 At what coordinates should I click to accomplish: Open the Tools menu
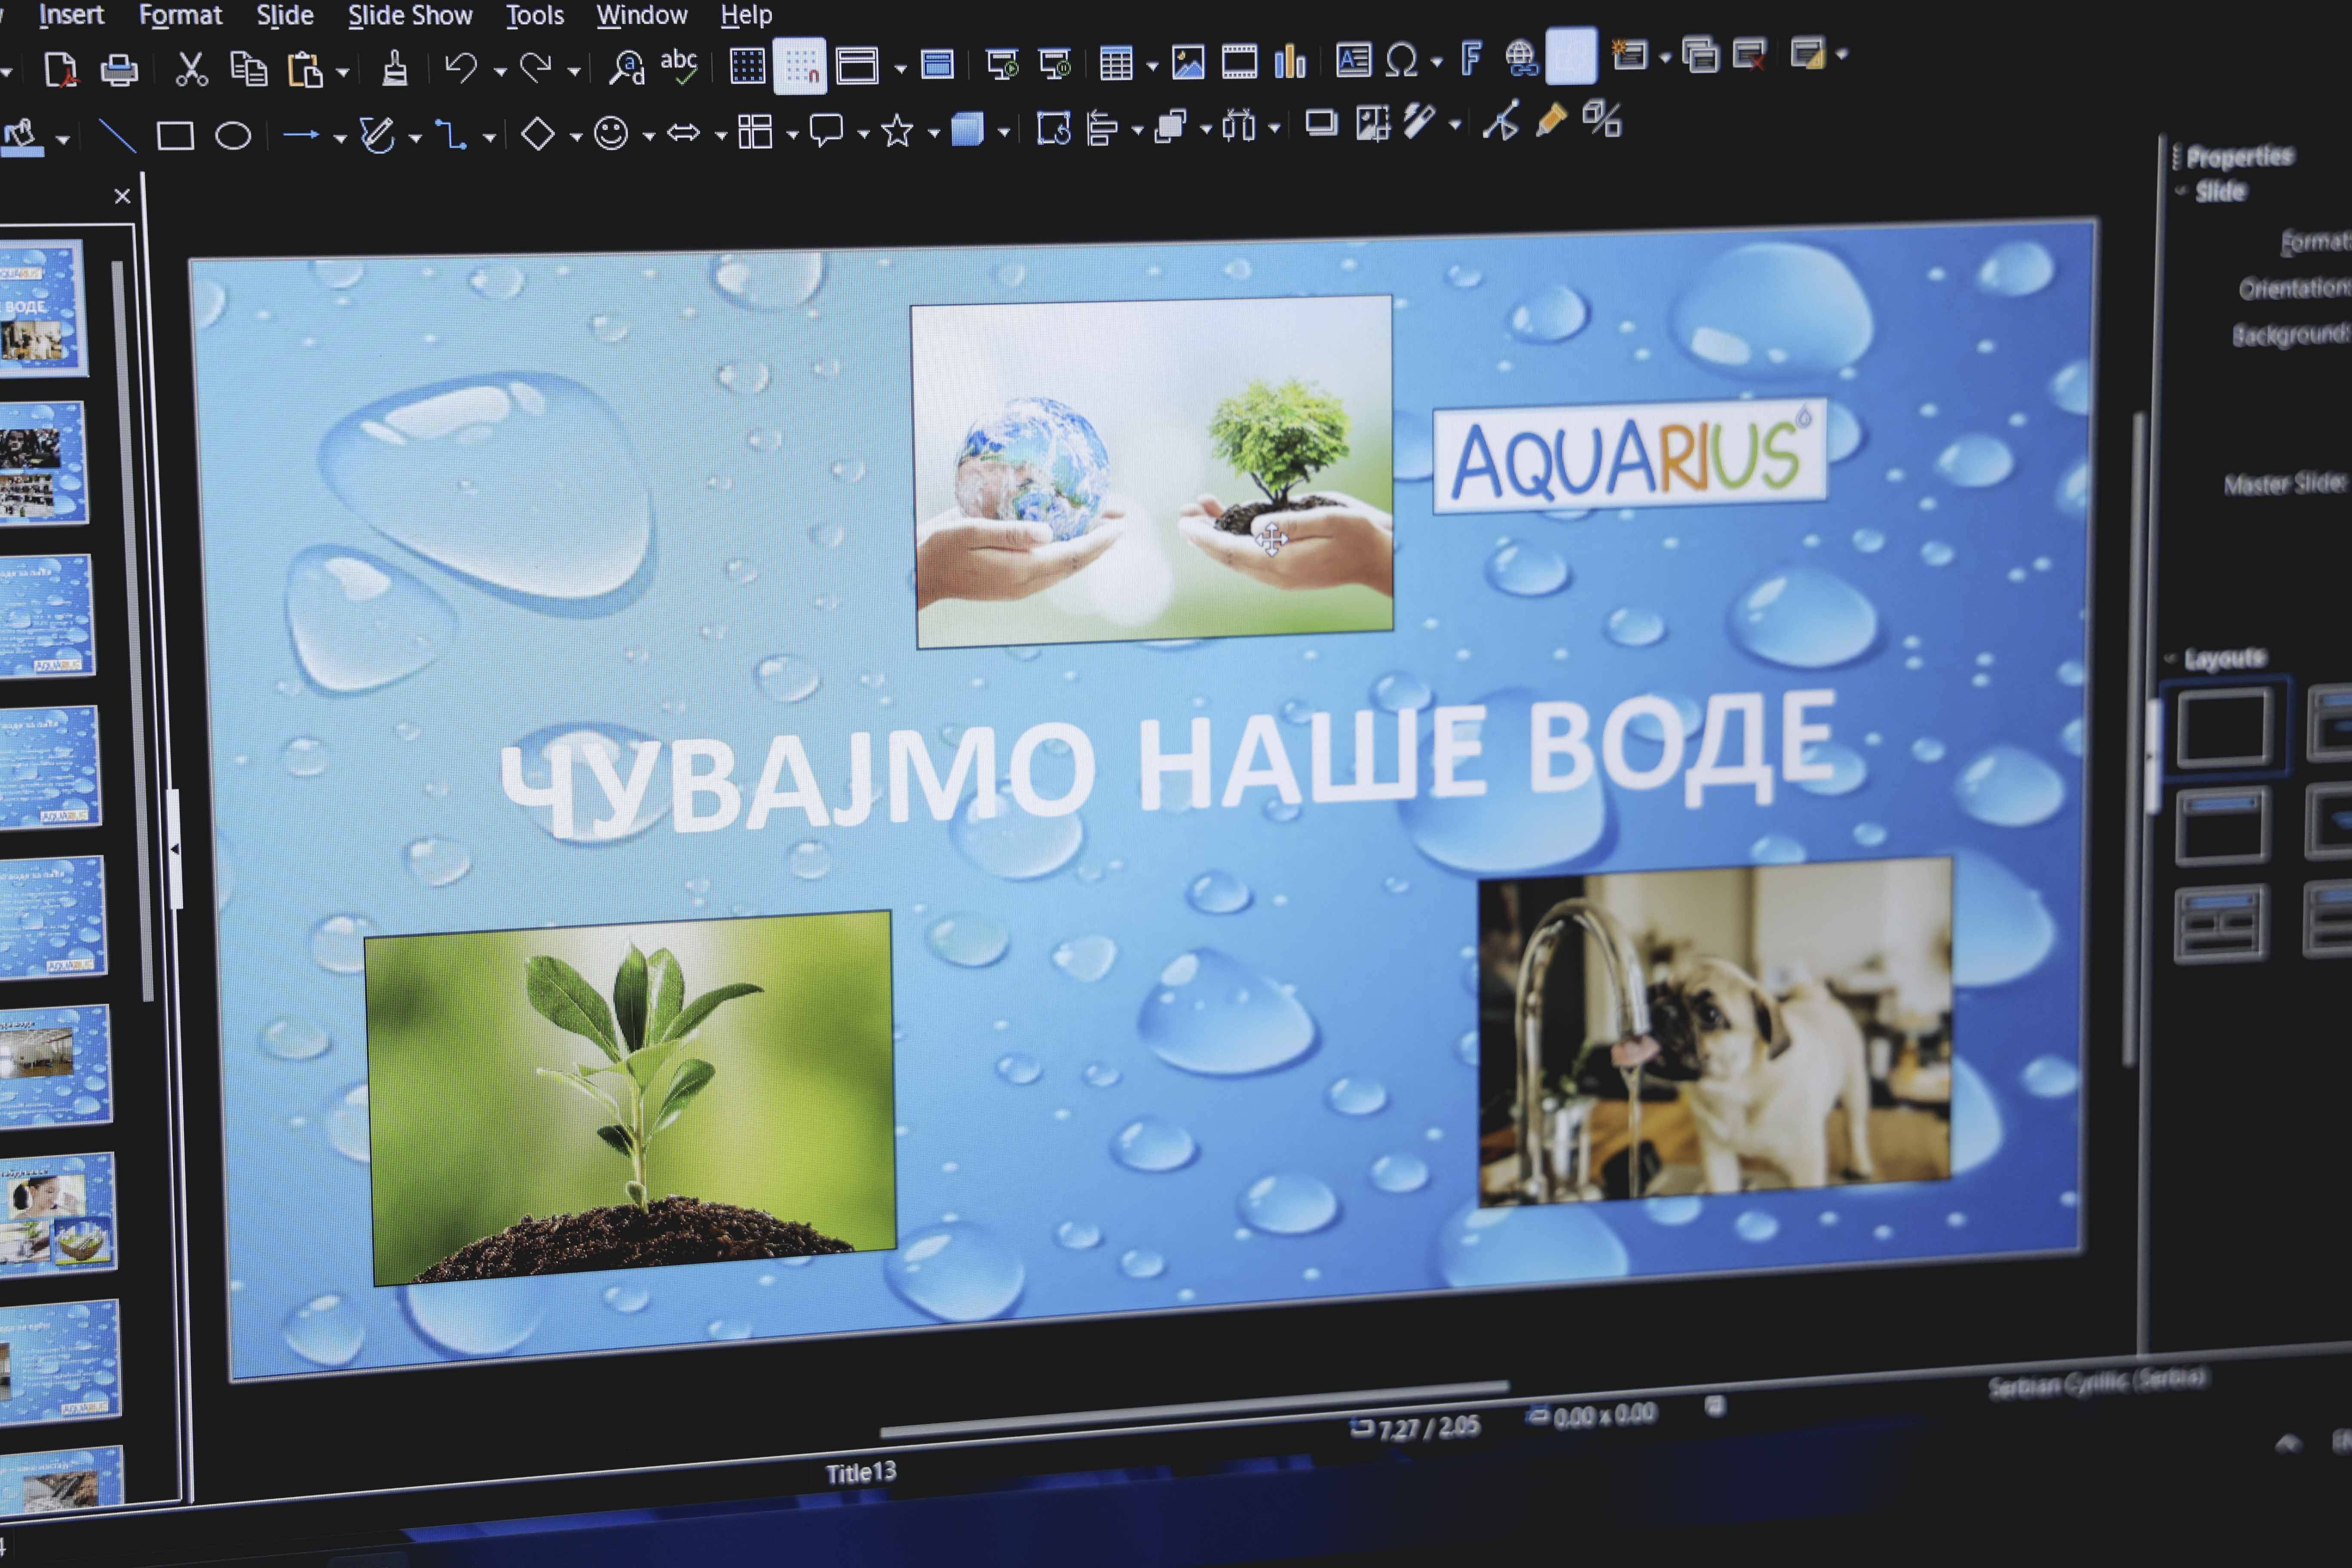pos(535,15)
